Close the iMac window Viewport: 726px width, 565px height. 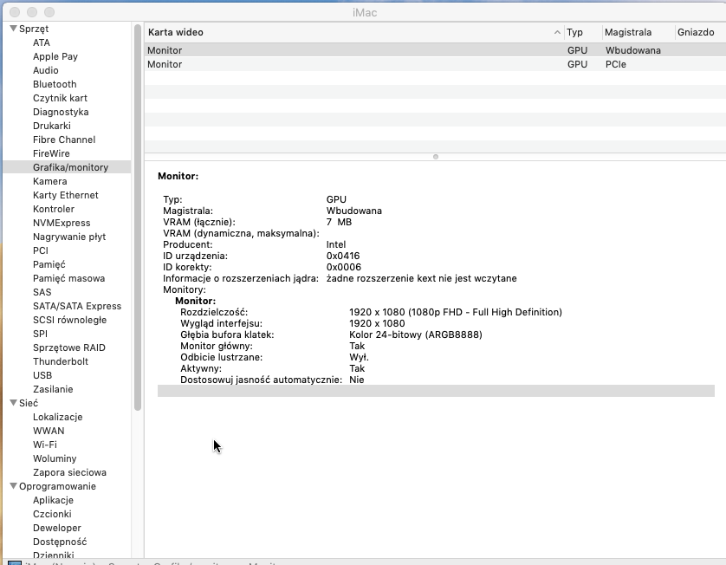(15, 12)
